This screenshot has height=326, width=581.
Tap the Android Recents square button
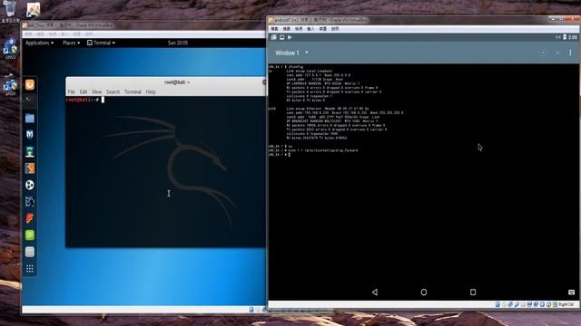coord(473,292)
